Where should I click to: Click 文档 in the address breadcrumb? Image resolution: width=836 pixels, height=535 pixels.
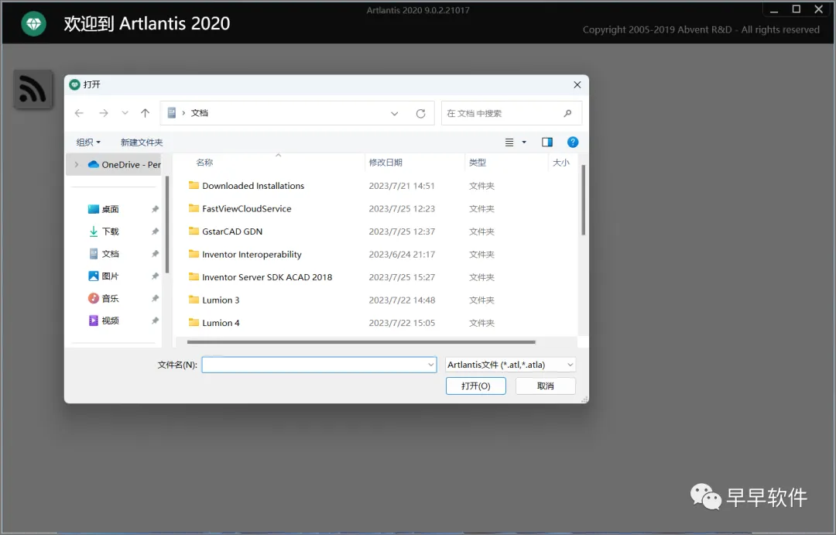pyautogui.click(x=200, y=113)
